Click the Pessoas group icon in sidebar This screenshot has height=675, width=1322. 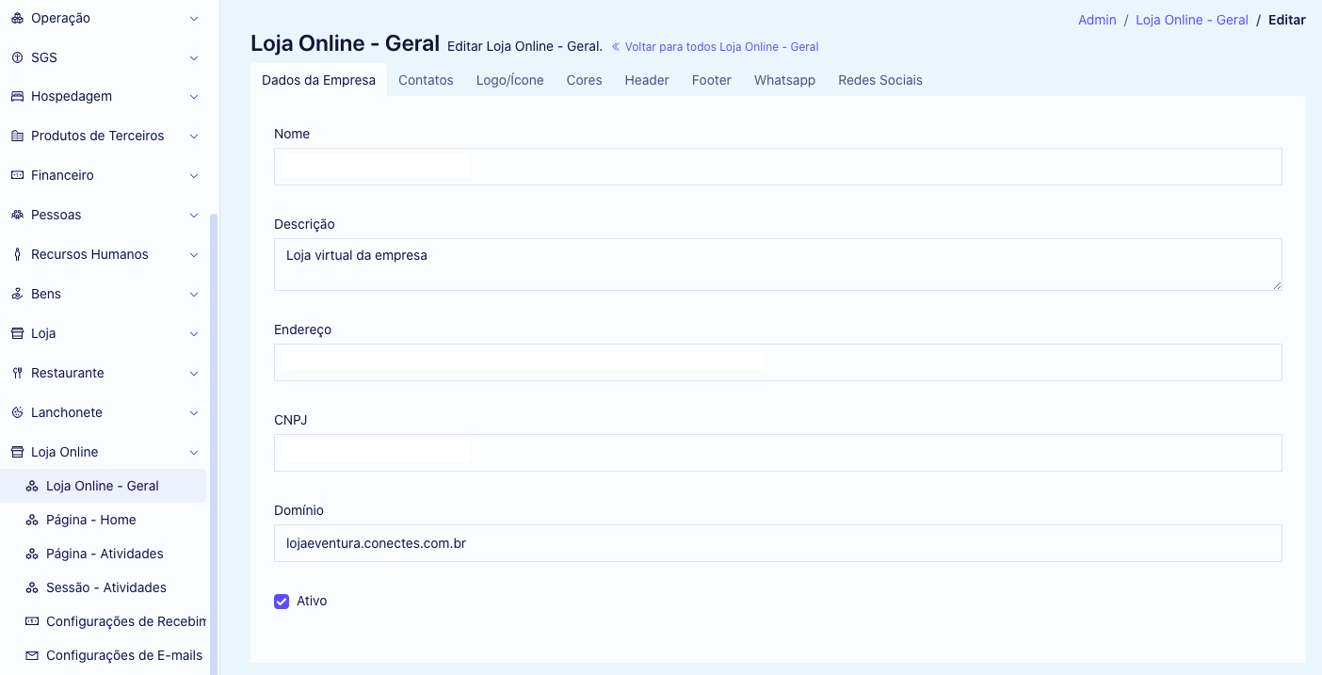[17, 215]
